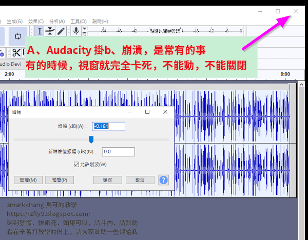Select the Selection (I-beam) tool
The image size is (308, 240).
pos(40,31)
